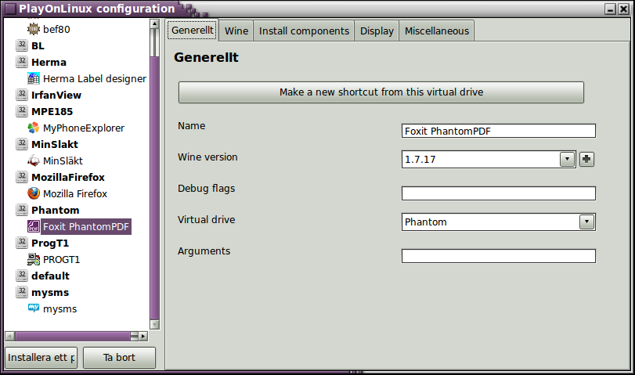Screen dimensions: 635x375
Task: Click the 32-bit icon beside MozillaFirefox
Action: (x=22, y=177)
